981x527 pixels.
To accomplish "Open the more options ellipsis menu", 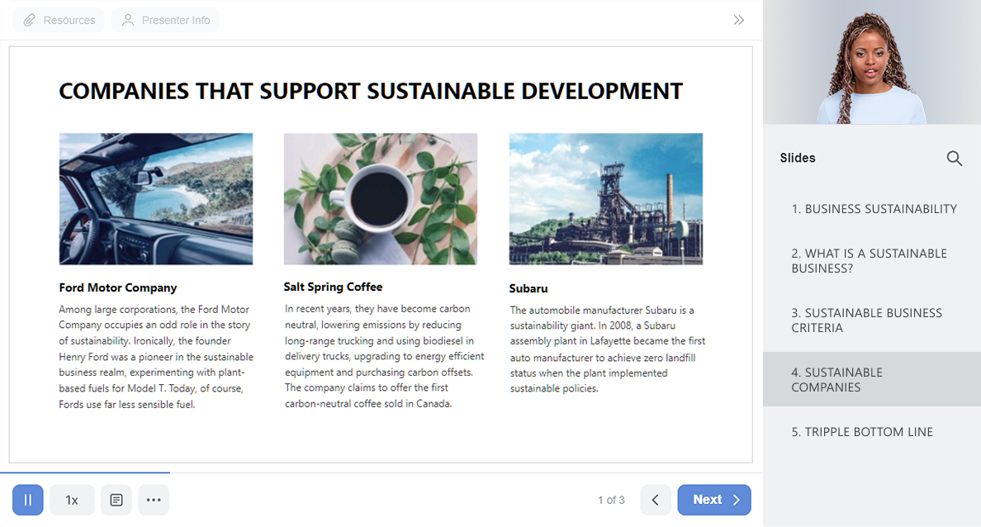I will coord(154,500).
